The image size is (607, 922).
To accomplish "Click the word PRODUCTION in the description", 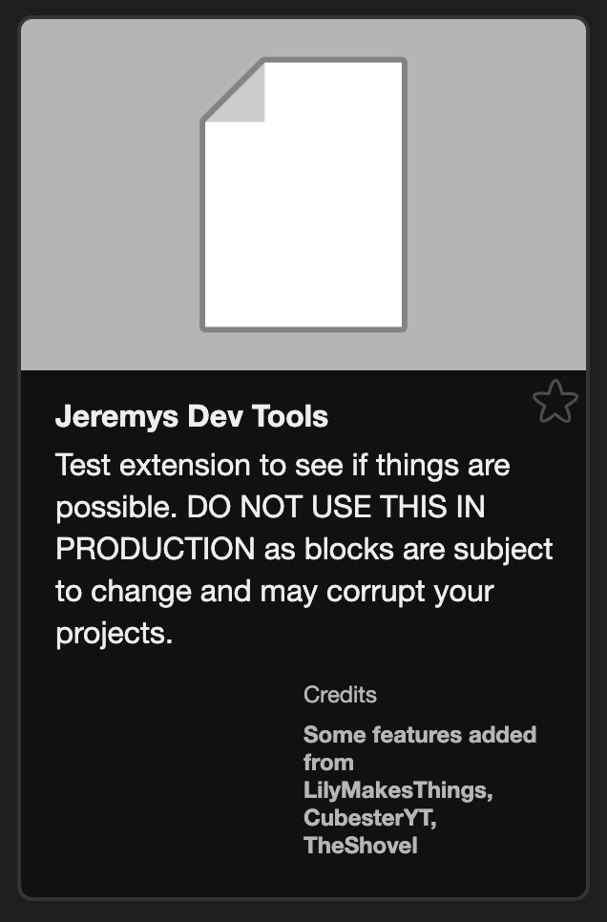I will [x=156, y=549].
